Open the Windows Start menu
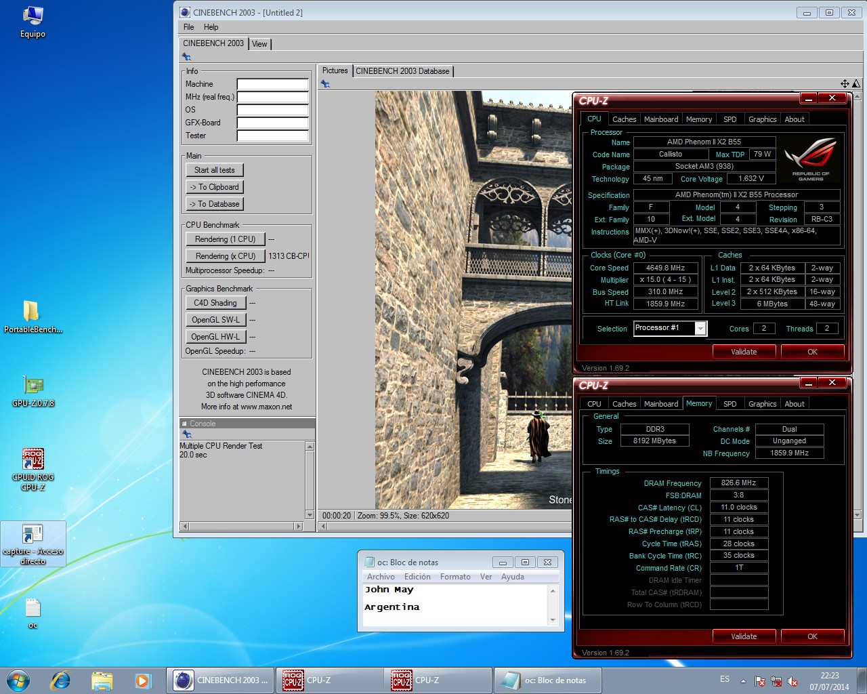The image size is (867, 694). point(18,680)
